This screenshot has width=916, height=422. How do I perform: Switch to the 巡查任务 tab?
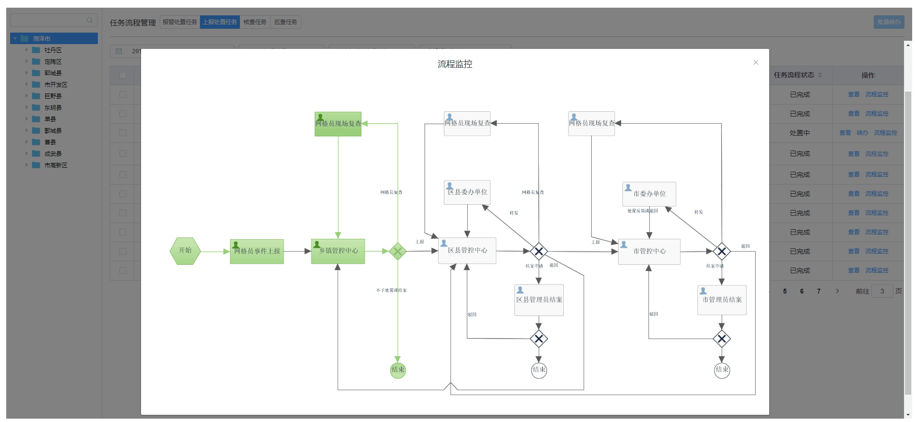click(x=286, y=22)
